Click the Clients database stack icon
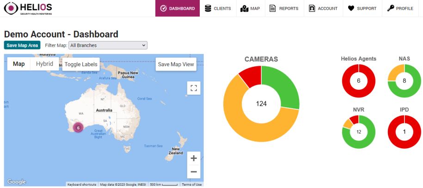This screenshot has width=423, height=188. pyautogui.click(x=208, y=8)
